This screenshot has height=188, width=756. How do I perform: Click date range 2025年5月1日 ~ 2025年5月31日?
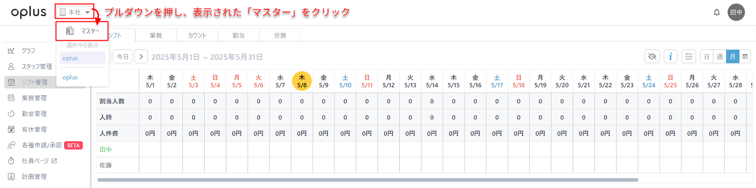(207, 57)
